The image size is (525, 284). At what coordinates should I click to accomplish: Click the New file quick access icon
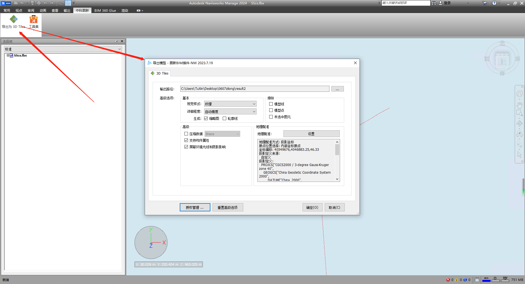(16, 3)
